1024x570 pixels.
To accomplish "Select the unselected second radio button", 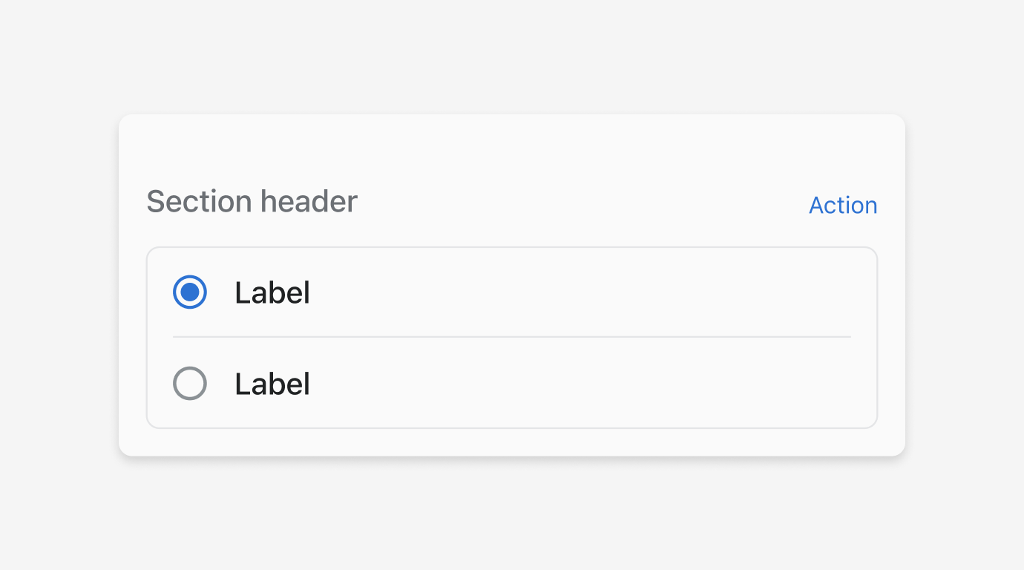I will tap(190, 384).
